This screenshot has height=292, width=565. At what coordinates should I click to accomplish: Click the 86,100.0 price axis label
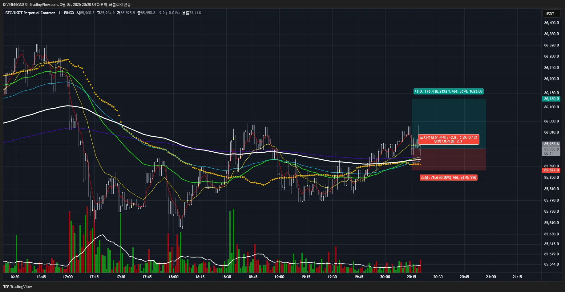(551, 107)
